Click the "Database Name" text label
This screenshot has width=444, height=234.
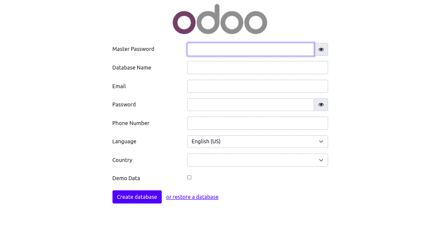coord(132,68)
